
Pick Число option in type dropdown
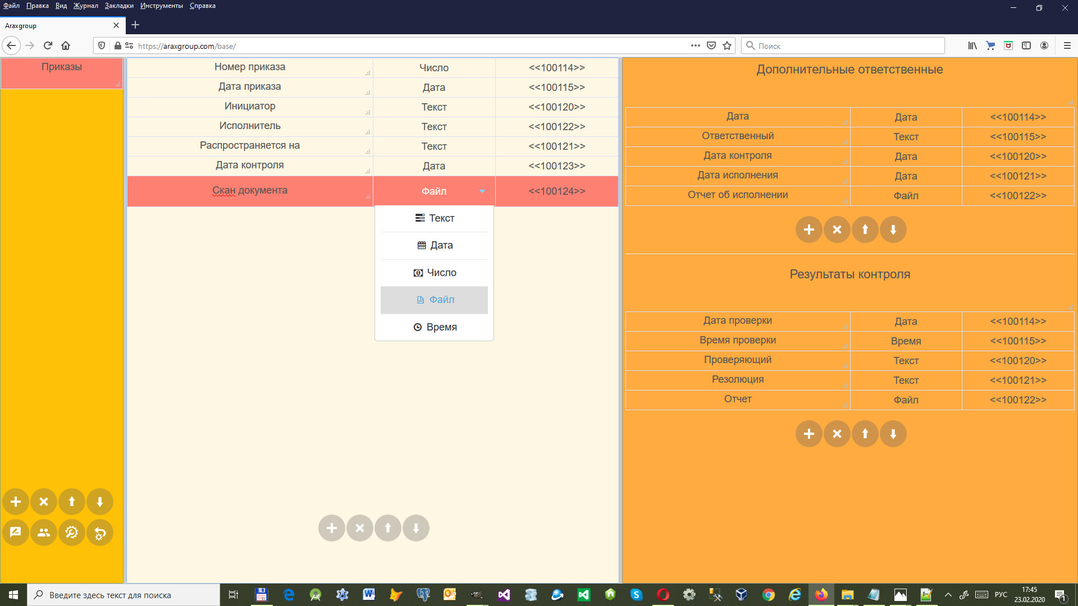pyautogui.click(x=434, y=273)
